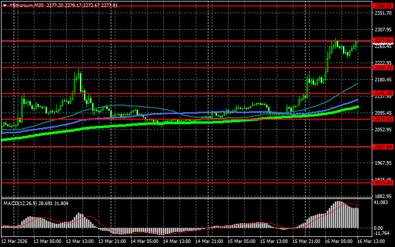This screenshot has height=247, width=395.
Task: Click the 2307.95 price axis value
Action: (383, 29)
